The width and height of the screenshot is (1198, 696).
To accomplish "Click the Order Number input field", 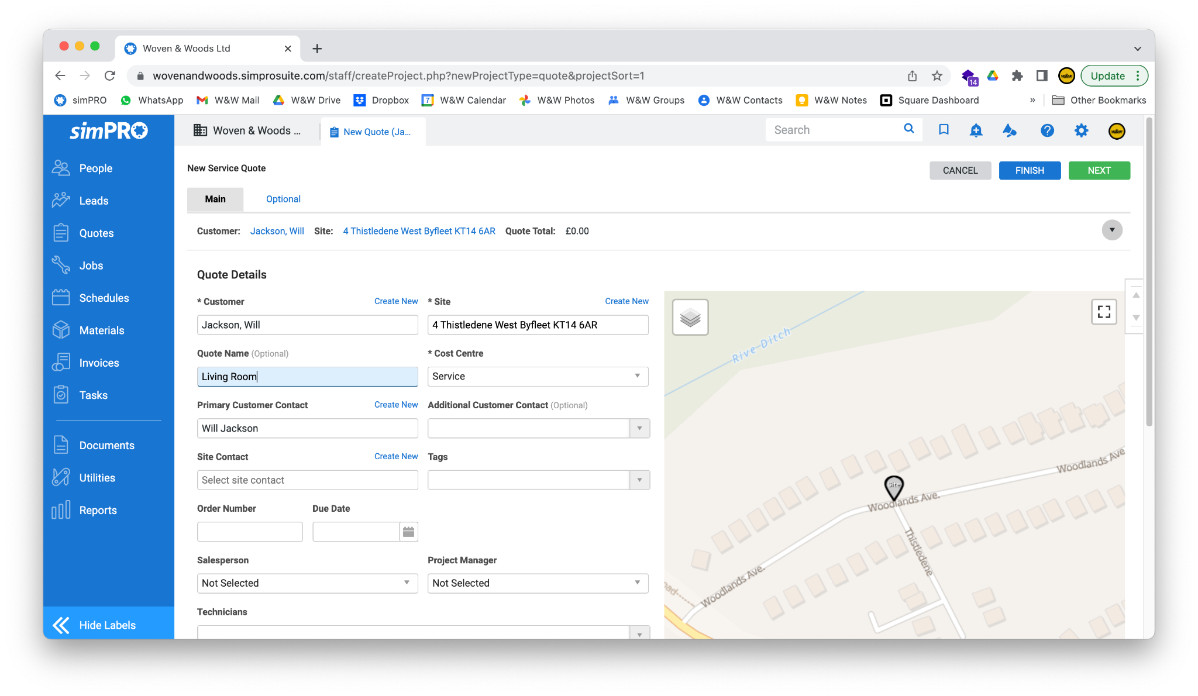I will (x=250, y=532).
